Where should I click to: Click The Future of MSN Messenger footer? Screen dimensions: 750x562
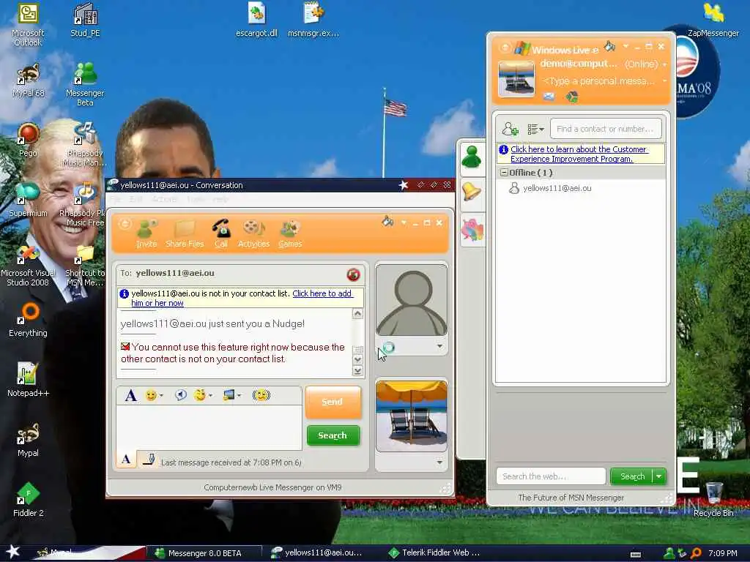tap(571, 498)
